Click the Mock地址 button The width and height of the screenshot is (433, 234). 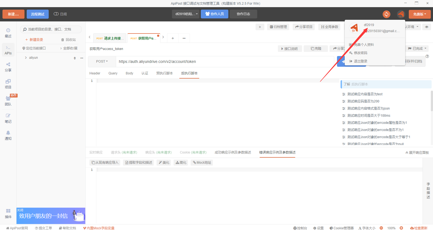click(202, 163)
